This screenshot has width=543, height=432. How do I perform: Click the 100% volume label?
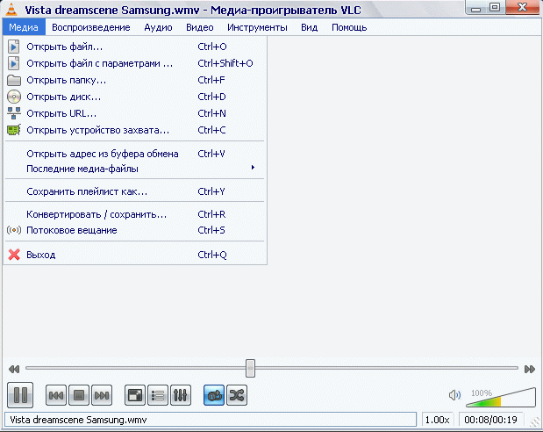pos(482,392)
